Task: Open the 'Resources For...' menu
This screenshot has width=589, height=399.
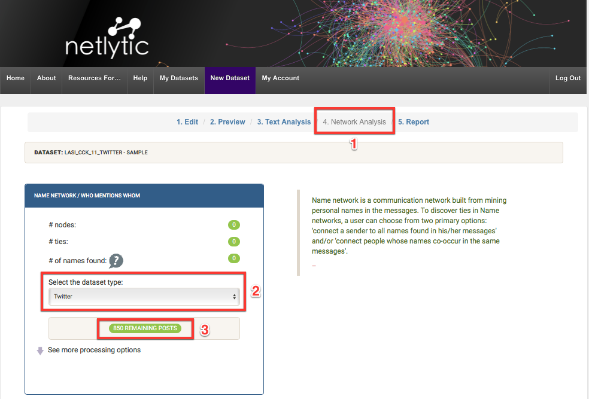Action: (x=94, y=78)
